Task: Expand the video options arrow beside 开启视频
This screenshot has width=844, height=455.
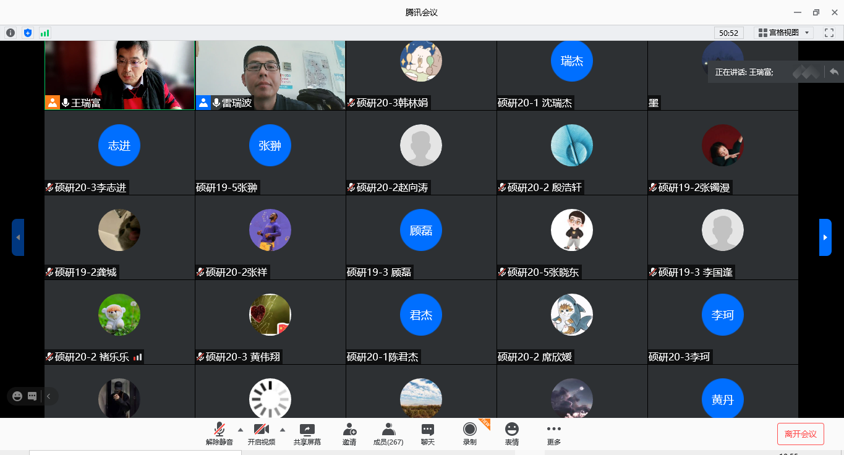Action: 283,430
